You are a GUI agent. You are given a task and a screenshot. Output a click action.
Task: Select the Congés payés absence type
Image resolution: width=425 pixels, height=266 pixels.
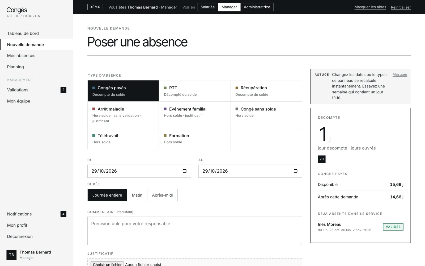(x=123, y=91)
